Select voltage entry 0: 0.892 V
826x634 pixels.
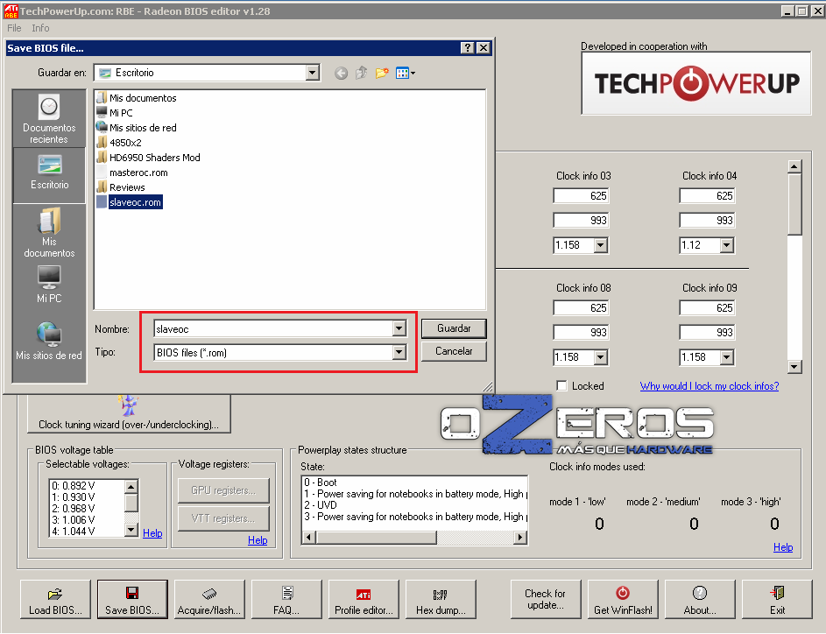[x=74, y=485]
